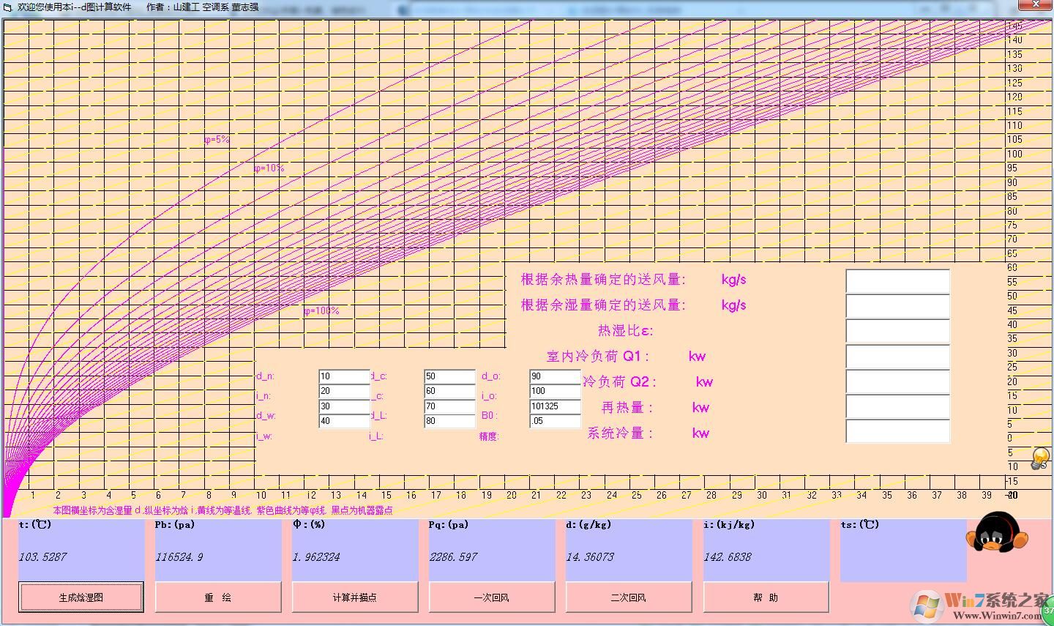Close the i-d chart window
Viewport: 1054px width, 626px height.
[1037, 4]
